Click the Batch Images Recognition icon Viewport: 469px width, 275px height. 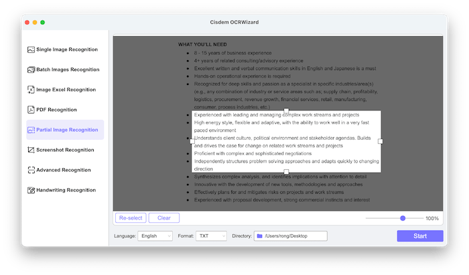[31, 70]
